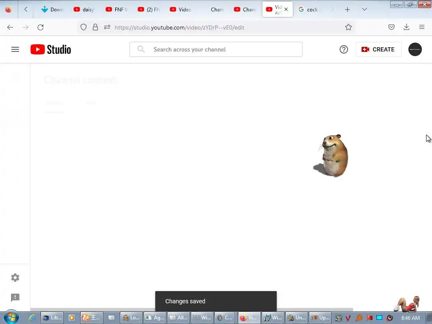
Task: Open the Firefox application menu
Action: coord(421,27)
